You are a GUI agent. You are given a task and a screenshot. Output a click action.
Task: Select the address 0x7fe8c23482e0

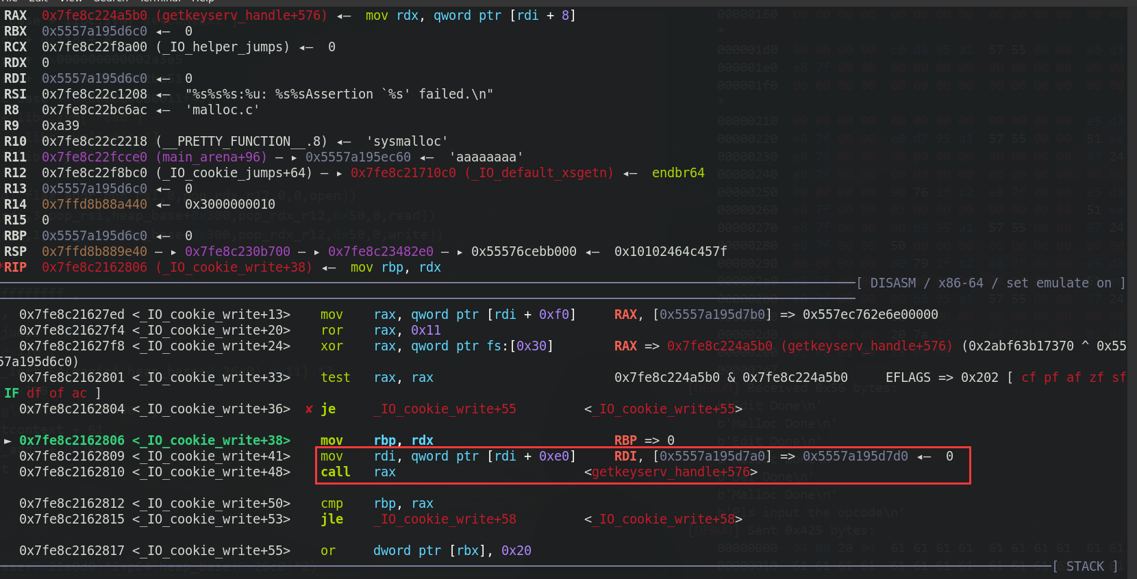(381, 251)
